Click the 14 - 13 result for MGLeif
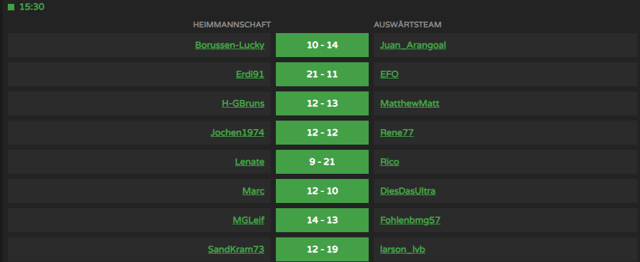Viewport: 640px width, 262px height. point(322,220)
